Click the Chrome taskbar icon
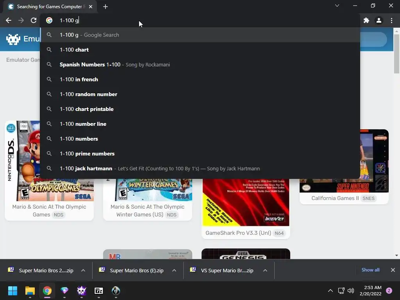Viewport: 400px width, 300px height. (47, 291)
